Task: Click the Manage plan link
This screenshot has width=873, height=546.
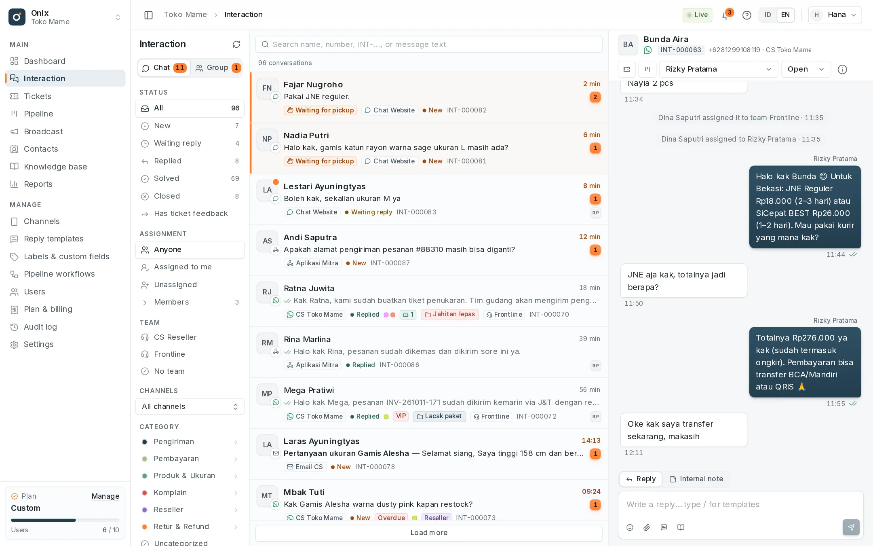Action: (105, 496)
